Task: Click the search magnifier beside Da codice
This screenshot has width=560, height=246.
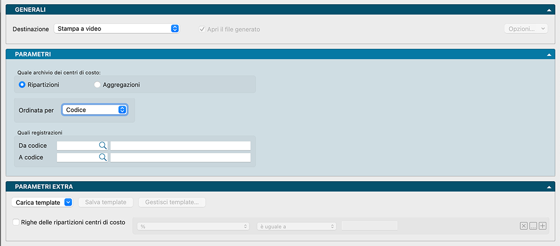Action: coord(103,146)
